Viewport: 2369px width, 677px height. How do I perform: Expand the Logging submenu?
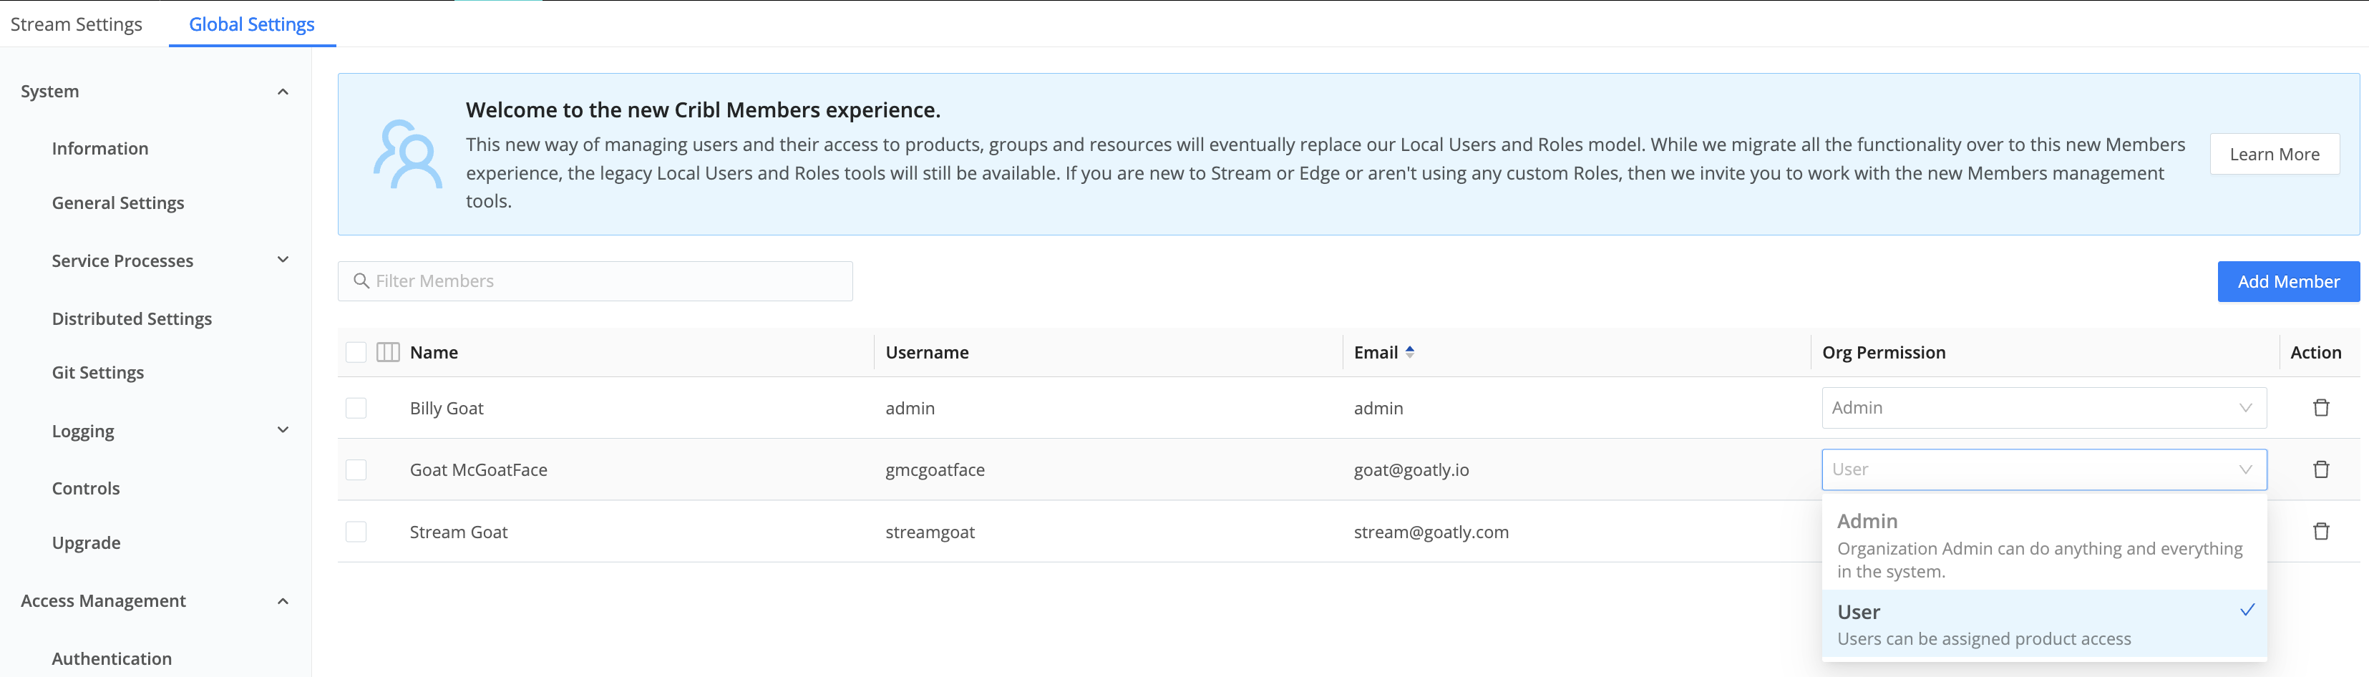[x=283, y=431]
